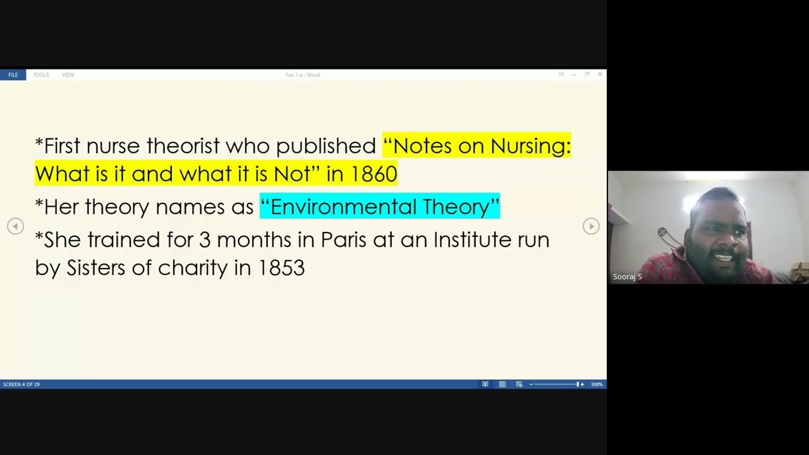Open the TOOLS menu
Viewport: 809px width, 455px height.
41,75
